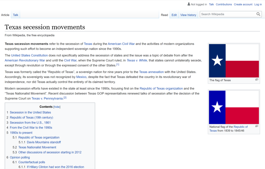Image resolution: width=265 pixels, height=169 pixels.
Task: Enlarge the flag of Texas image icon
Action: (x=257, y=79)
